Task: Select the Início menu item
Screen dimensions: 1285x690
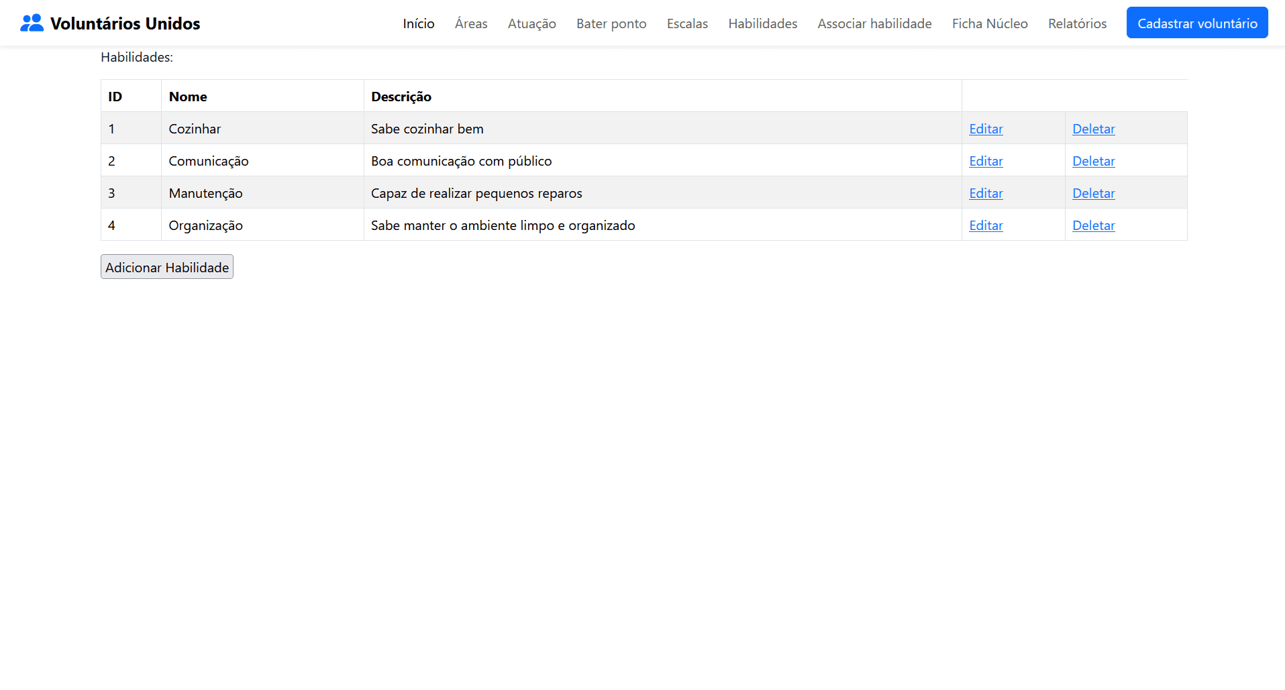Action: [x=418, y=23]
